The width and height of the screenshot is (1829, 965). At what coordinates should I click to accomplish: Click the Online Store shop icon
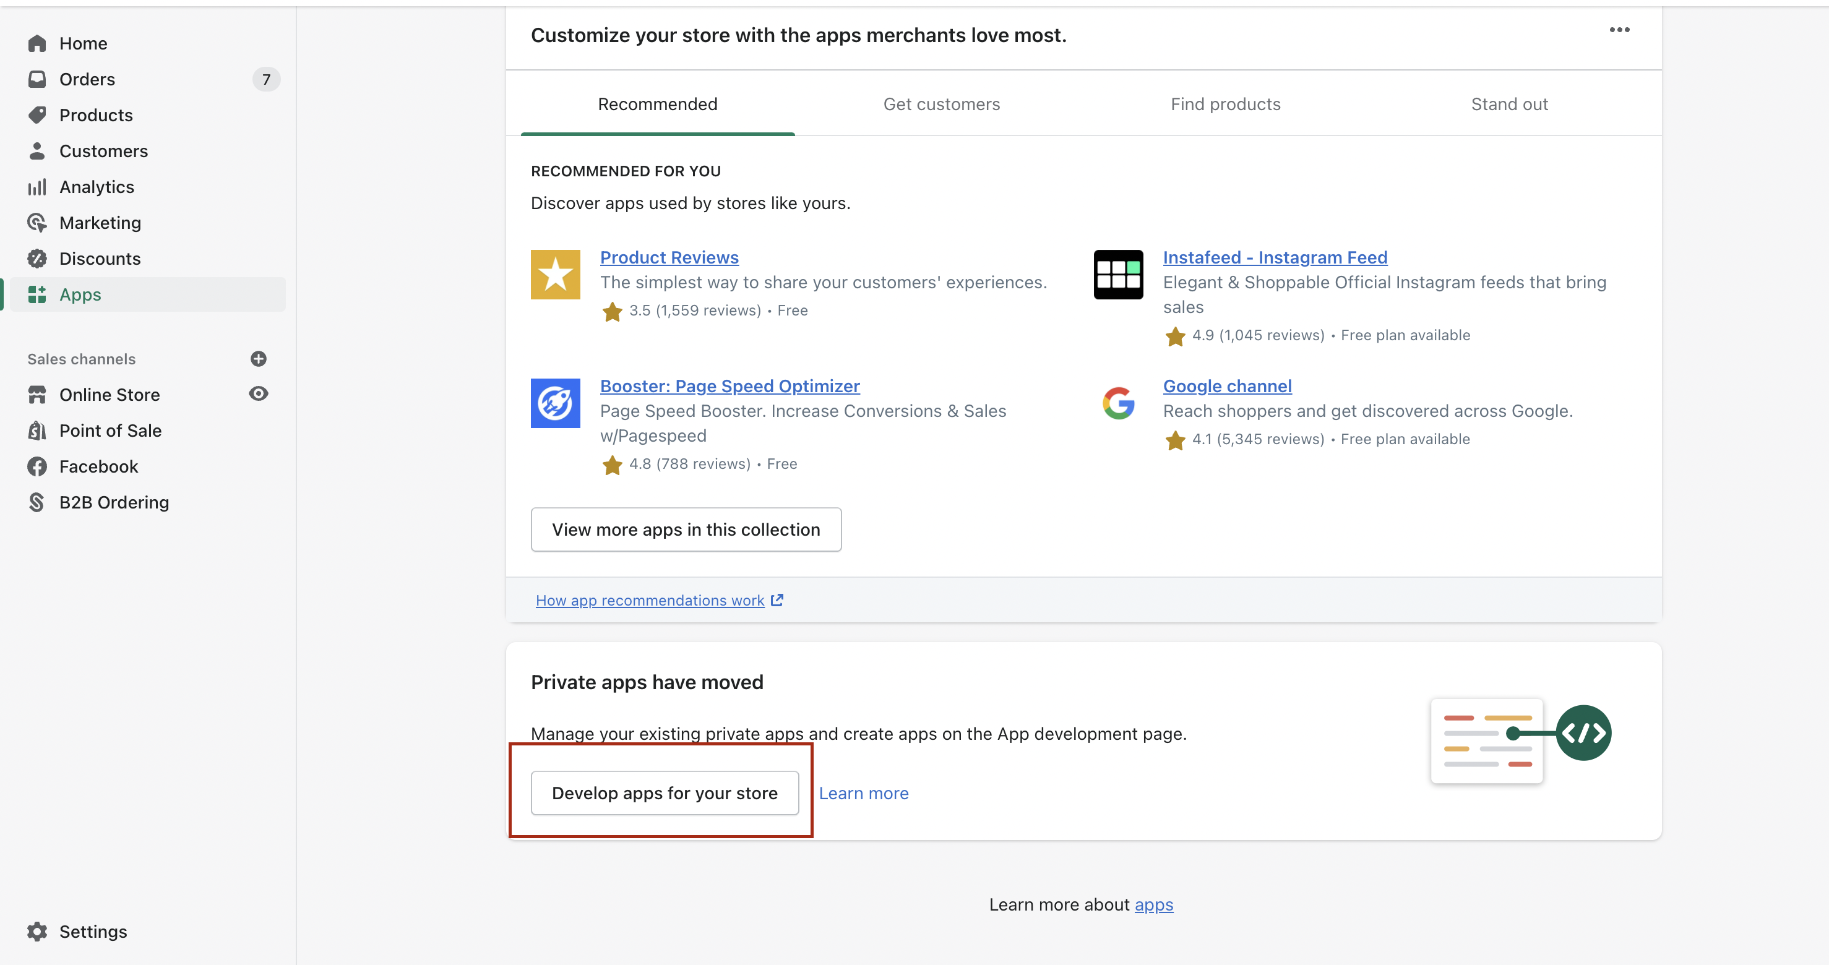pyautogui.click(x=37, y=394)
